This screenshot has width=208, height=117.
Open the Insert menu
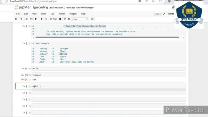(44, 14)
